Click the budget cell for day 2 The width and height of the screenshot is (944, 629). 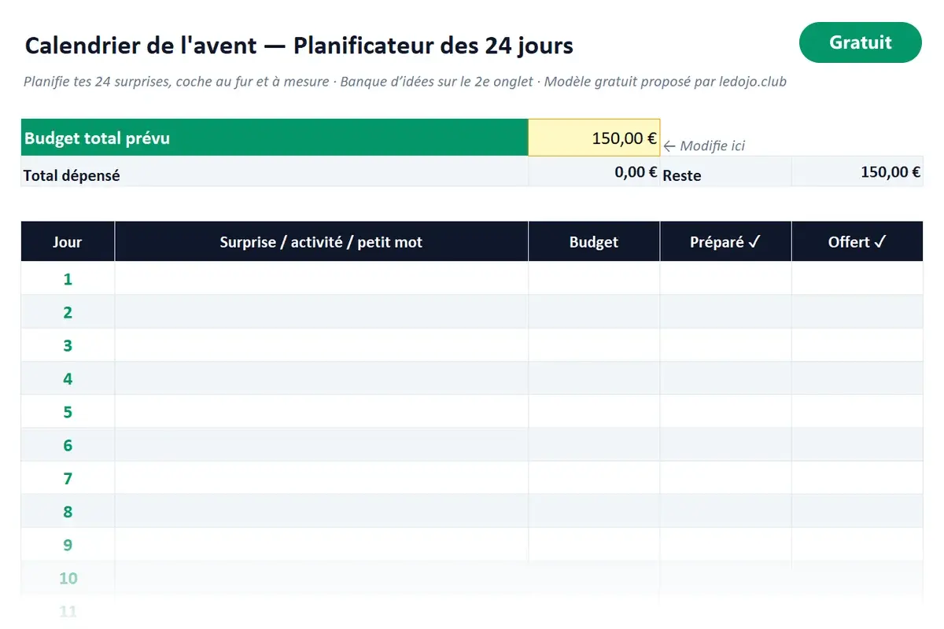(x=594, y=311)
